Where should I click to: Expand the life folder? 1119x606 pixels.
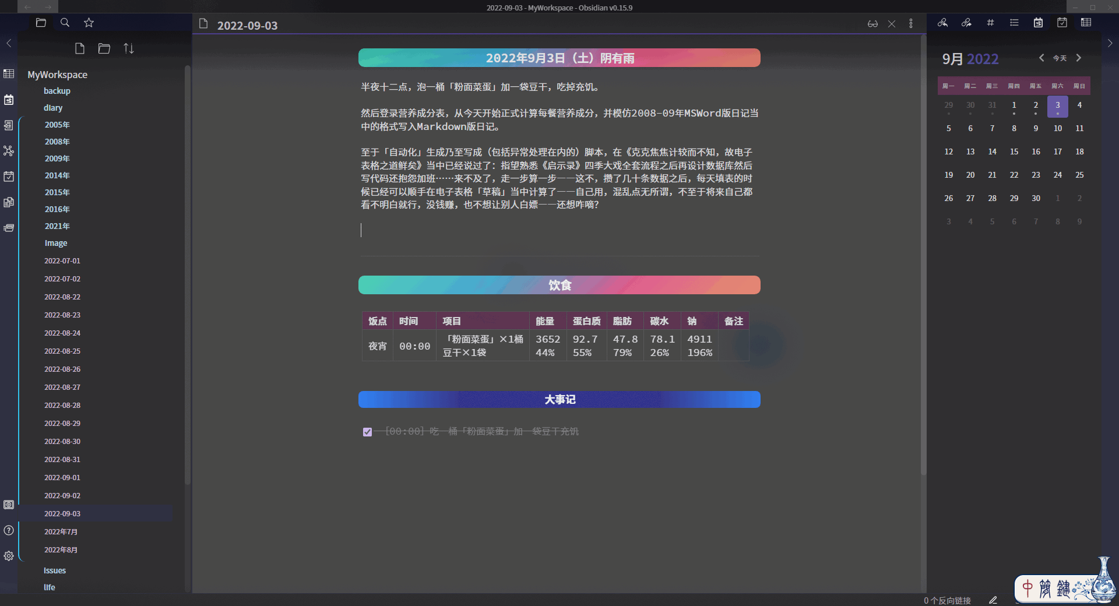(x=50, y=587)
